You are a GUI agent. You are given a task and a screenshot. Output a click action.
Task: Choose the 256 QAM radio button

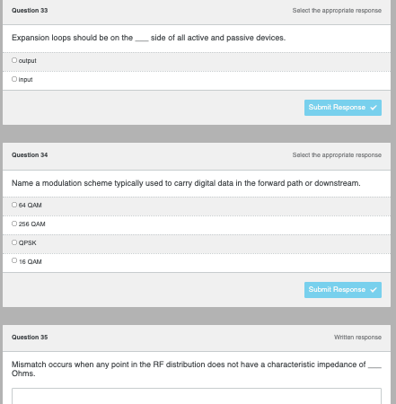(x=14, y=224)
